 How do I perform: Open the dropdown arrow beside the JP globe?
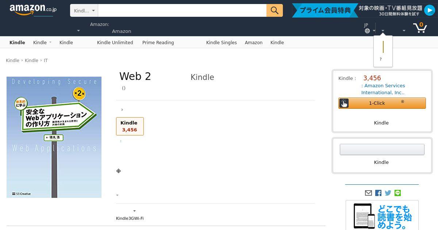374,31
